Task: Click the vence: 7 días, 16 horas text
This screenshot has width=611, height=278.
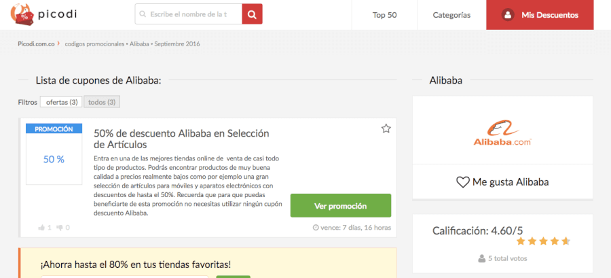Action: (356, 227)
